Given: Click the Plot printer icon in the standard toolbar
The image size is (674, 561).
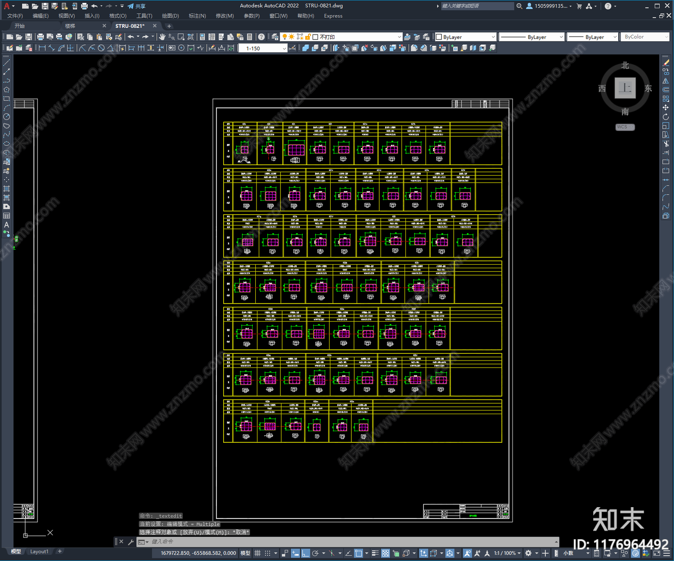Looking at the screenshot, I should (40, 37).
